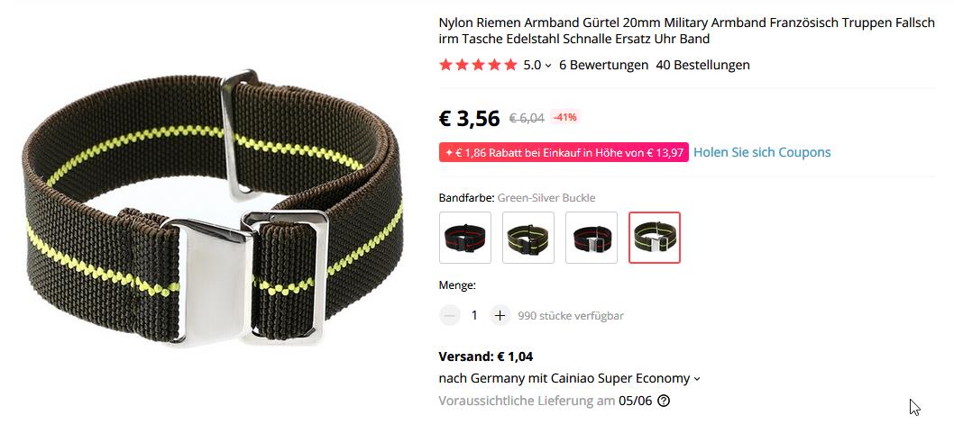The width and height of the screenshot is (954, 424).
Task: Choose the black-red strap with silver buckle
Action: pos(592,238)
